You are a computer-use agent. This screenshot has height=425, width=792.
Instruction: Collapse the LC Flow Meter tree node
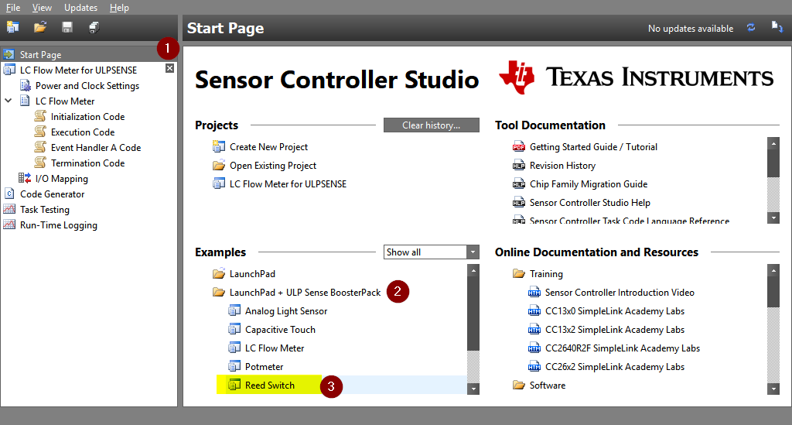9,101
